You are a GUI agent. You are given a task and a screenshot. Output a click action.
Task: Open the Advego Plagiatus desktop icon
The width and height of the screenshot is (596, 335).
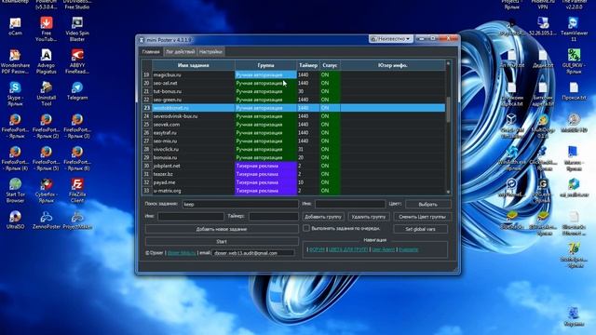tap(47, 61)
